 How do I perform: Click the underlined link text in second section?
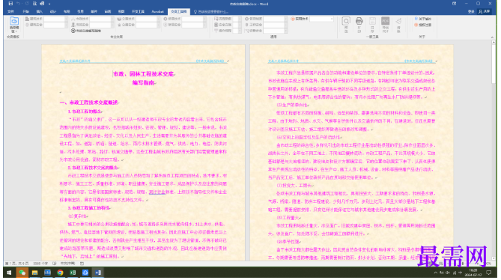[x=157, y=192]
